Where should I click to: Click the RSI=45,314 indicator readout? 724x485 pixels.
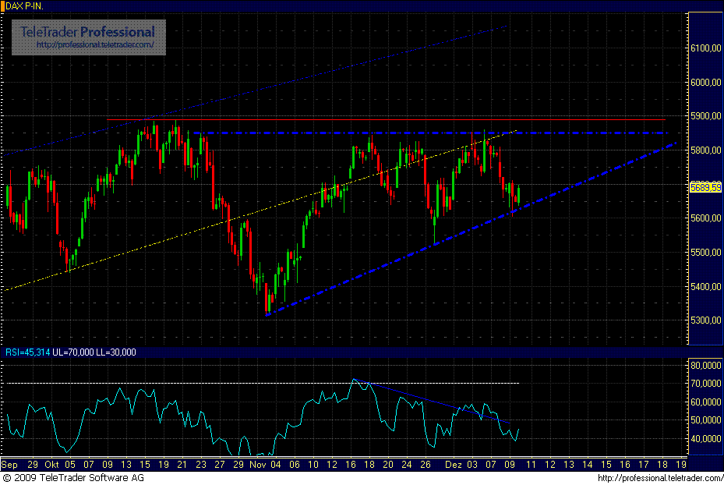click(x=28, y=352)
